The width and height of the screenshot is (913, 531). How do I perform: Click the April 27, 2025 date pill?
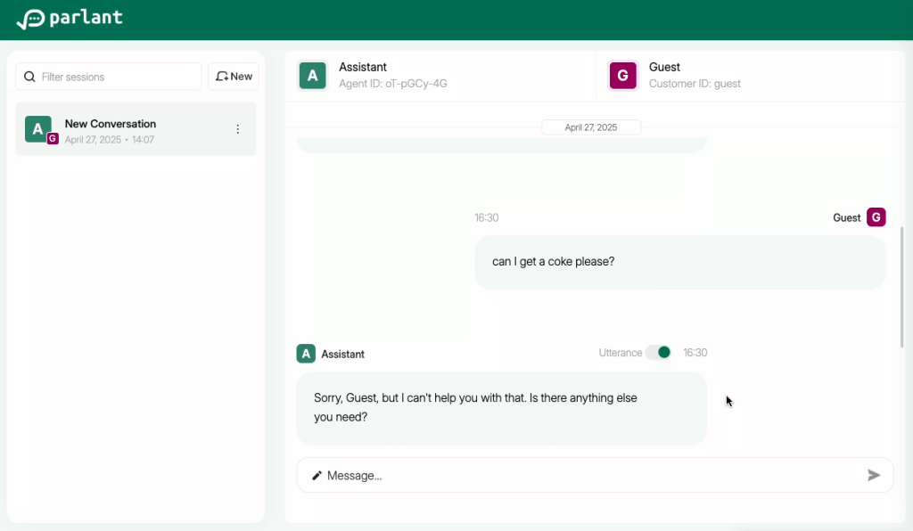click(591, 127)
